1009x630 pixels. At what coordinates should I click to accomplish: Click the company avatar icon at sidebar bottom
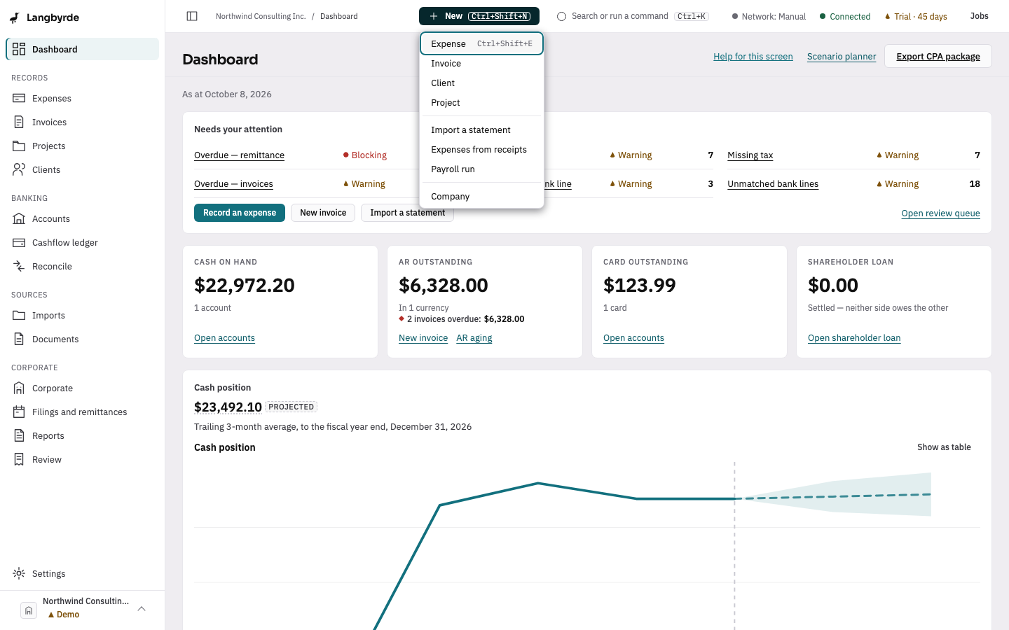pos(29,610)
